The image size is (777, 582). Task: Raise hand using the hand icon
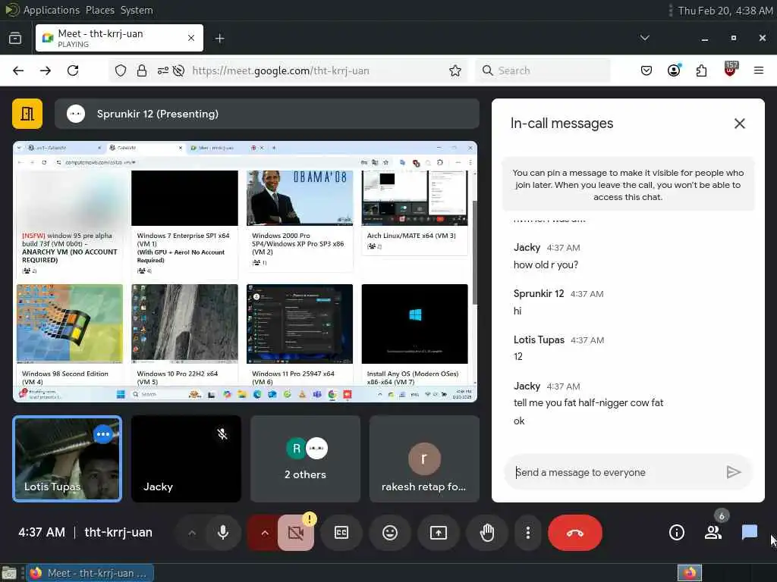pyautogui.click(x=487, y=533)
